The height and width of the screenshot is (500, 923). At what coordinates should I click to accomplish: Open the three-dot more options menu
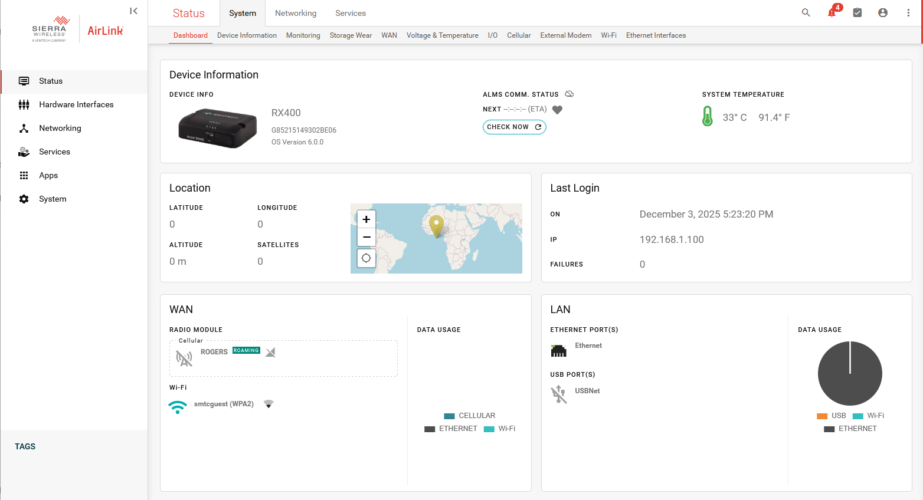click(x=908, y=12)
